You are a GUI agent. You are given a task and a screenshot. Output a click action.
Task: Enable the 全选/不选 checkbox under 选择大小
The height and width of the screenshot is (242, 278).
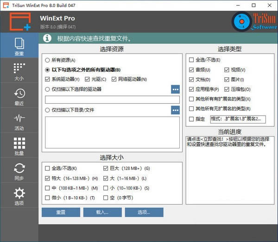coord(48,168)
